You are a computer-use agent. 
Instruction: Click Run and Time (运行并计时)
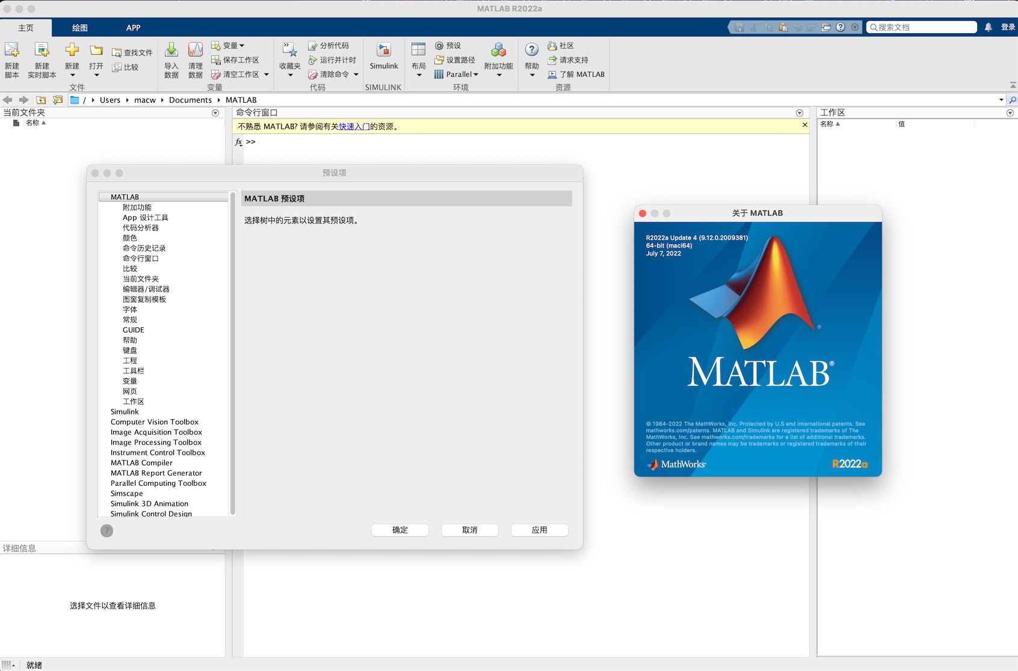[x=332, y=60]
